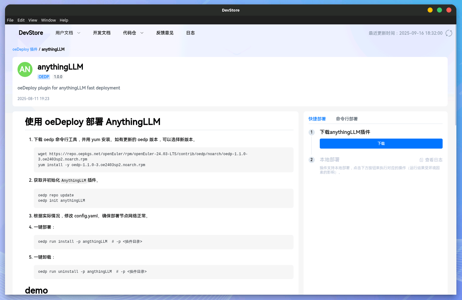Expand the 用户文档 dropdown chevron
The height and width of the screenshot is (300, 462).
point(79,33)
